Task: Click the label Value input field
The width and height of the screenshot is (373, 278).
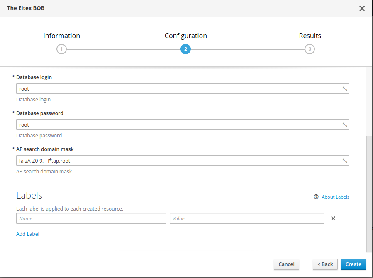Action: coord(247,218)
